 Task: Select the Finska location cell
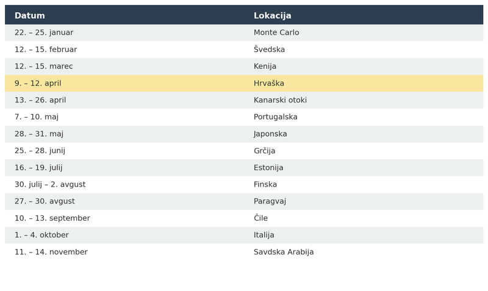pos(364,185)
